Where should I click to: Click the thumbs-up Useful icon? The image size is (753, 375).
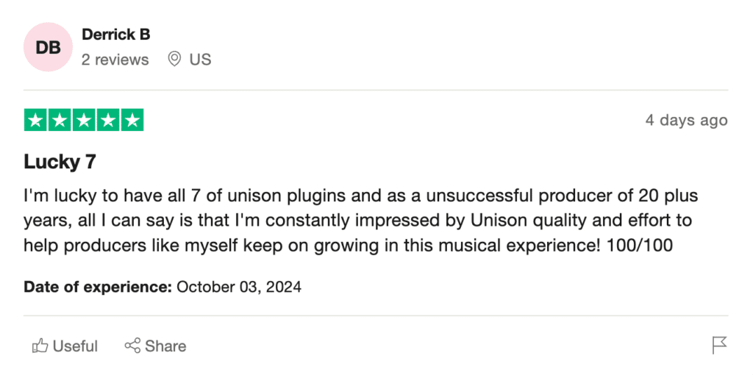(40, 346)
